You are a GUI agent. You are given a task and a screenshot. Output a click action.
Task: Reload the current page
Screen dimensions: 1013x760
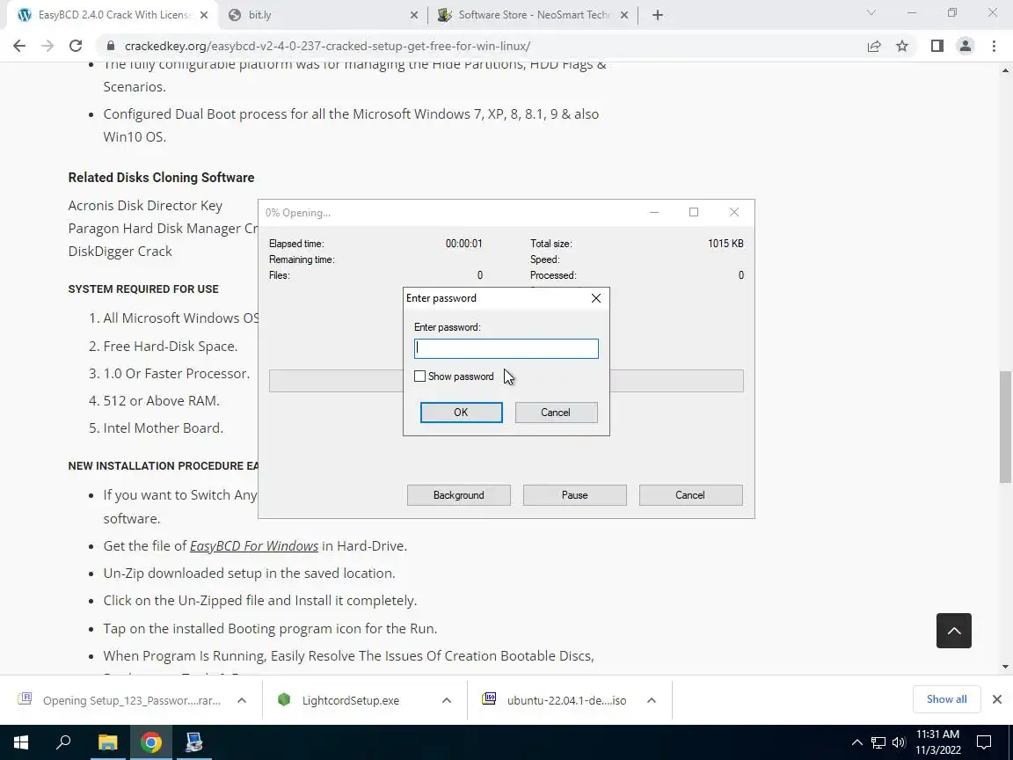(x=76, y=46)
